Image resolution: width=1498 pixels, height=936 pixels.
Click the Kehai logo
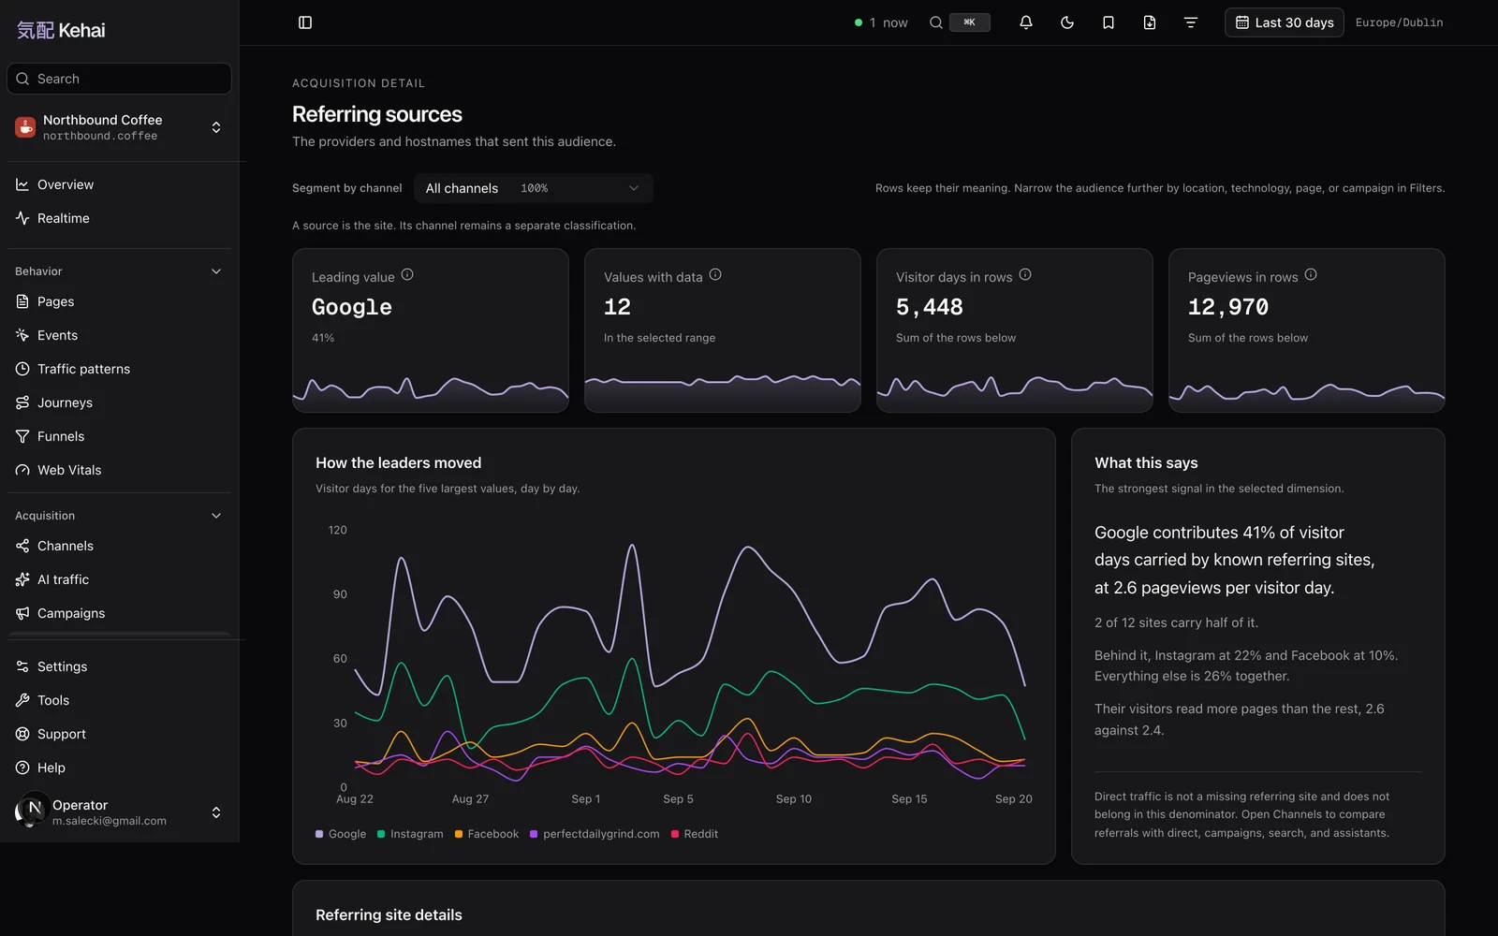click(61, 30)
